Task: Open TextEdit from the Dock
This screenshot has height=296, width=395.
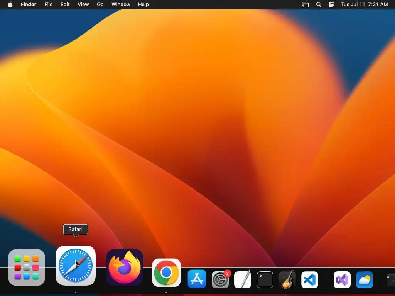Action: point(243,279)
